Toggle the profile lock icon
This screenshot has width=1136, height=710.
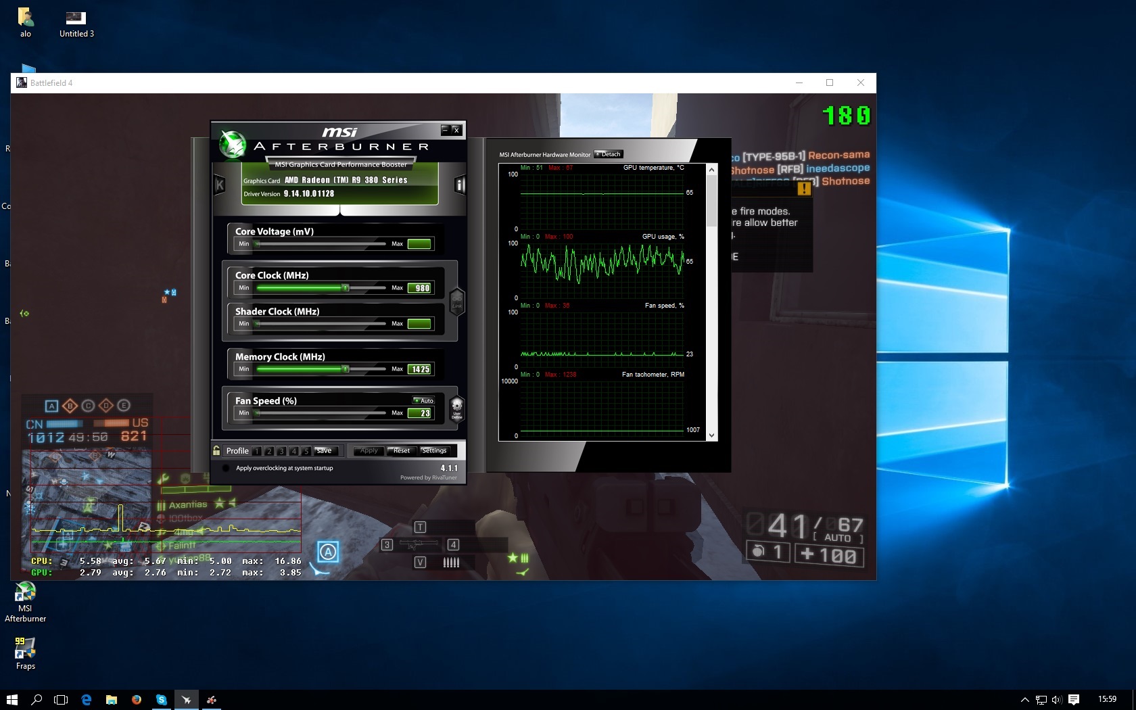(x=216, y=450)
